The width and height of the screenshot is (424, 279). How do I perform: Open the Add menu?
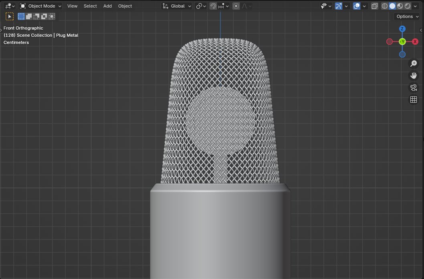click(x=107, y=6)
